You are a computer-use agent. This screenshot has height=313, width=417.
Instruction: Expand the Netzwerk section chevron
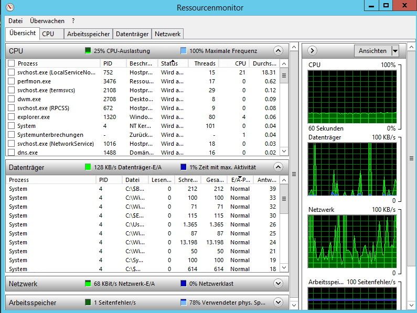click(278, 283)
